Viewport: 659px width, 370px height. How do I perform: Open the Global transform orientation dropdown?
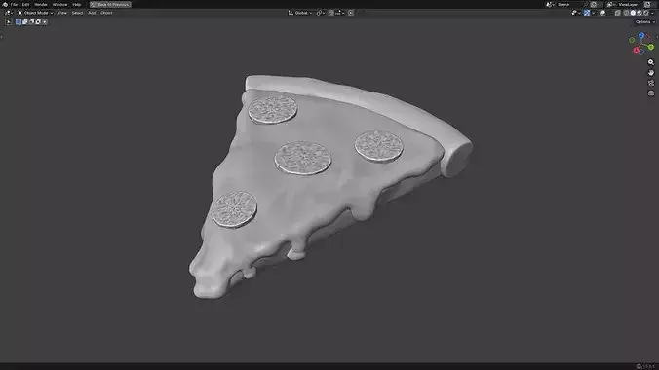tap(300, 13)
